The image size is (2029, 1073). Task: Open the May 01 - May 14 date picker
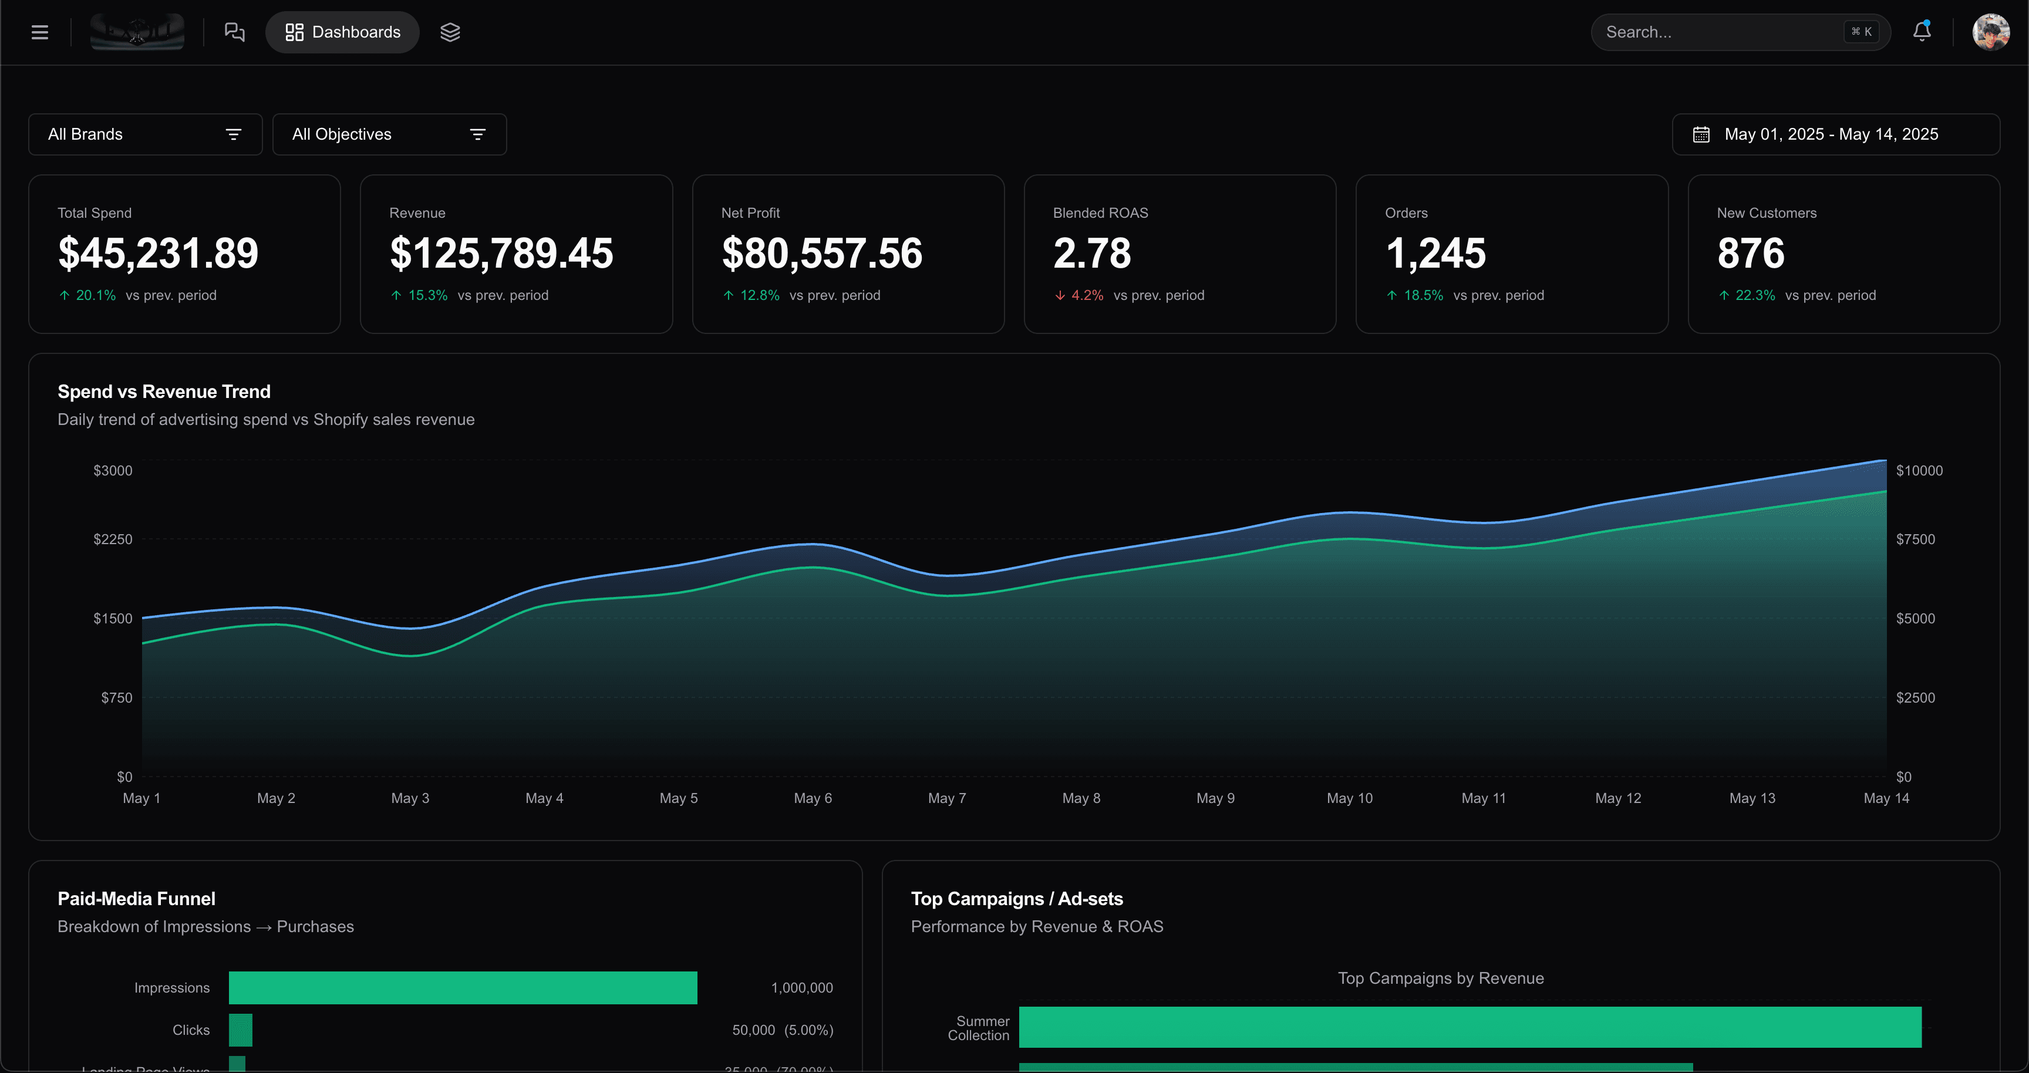(1835, 134)
